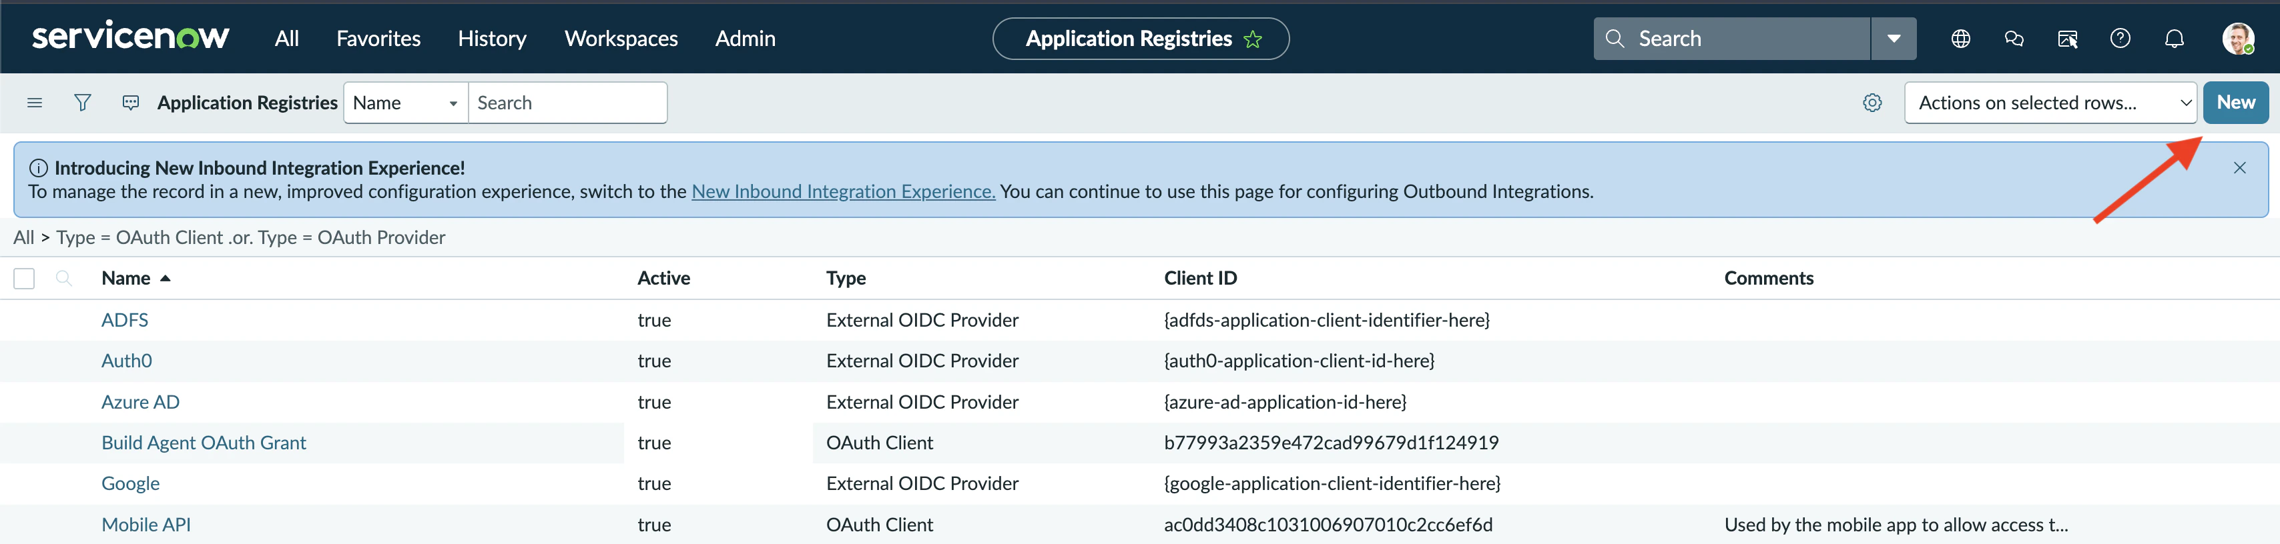Screen dimensions: 2280x544
Task: Open the Azure AD record
Action: pos(140,401)
